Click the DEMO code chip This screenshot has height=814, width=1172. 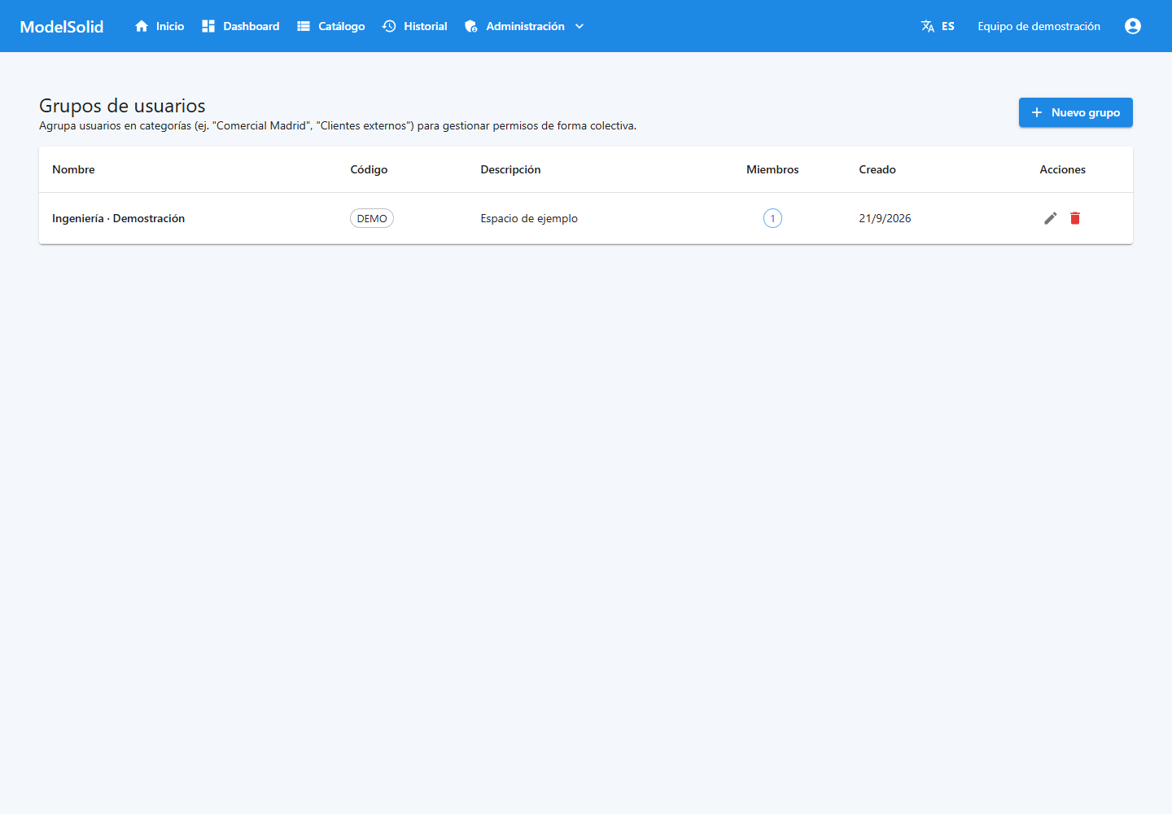372,218
